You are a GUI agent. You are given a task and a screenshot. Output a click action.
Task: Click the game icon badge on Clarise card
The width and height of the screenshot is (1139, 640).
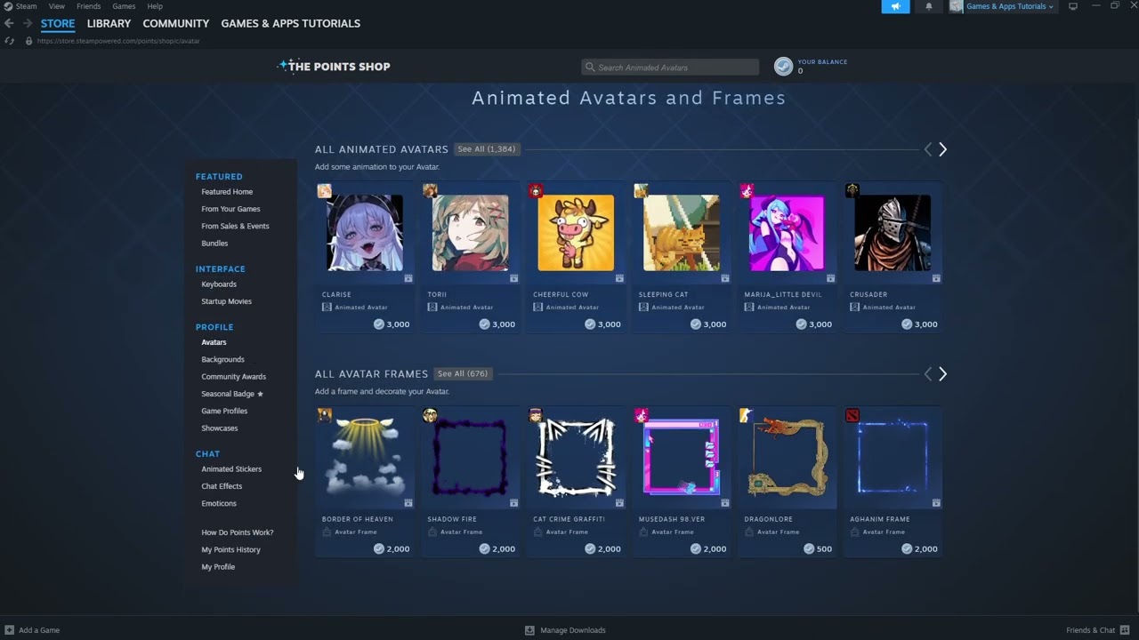325,191
